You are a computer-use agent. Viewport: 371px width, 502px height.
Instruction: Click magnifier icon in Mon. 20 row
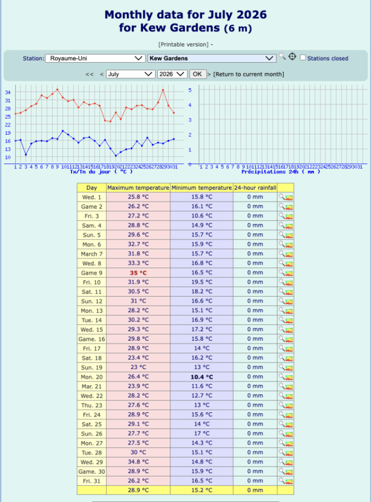click(x=281, y=376)
